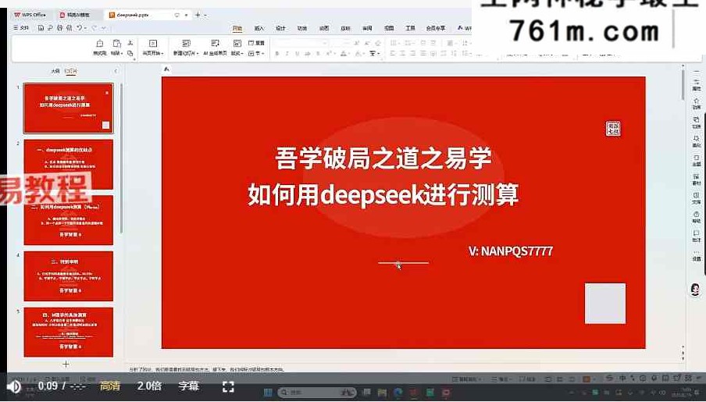Viewport: 706px width, 402px height.
Task: Click the Edge browser icon in taskbar
Action: (398, 393)
